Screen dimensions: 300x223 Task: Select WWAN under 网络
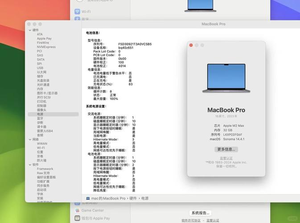[42, 144]
